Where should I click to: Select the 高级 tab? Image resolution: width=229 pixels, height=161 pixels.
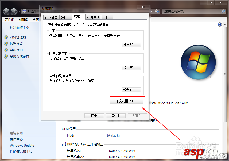coord(79,17)
